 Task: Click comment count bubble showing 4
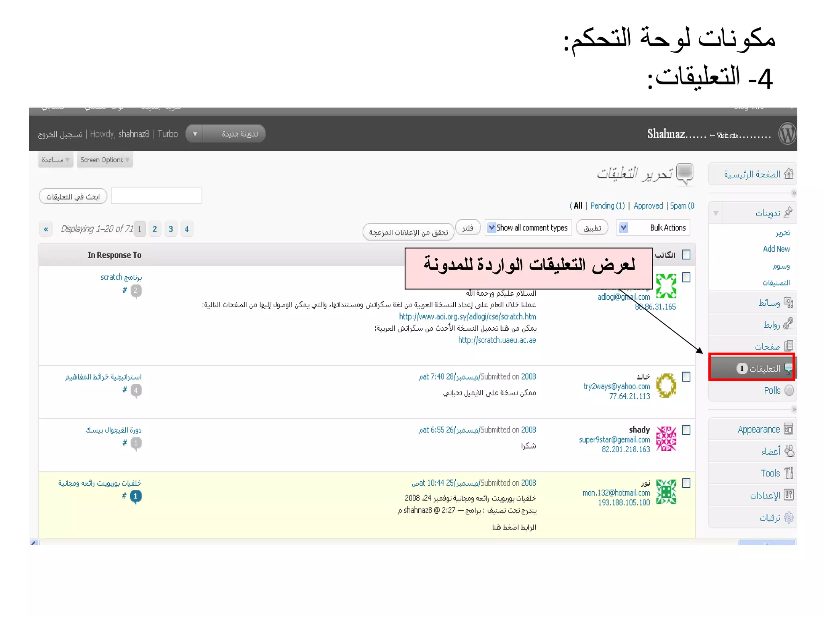coord(136,390)
